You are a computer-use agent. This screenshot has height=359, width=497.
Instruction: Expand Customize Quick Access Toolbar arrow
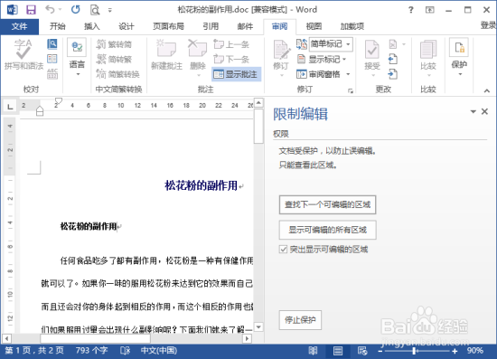tap(110, 10)
